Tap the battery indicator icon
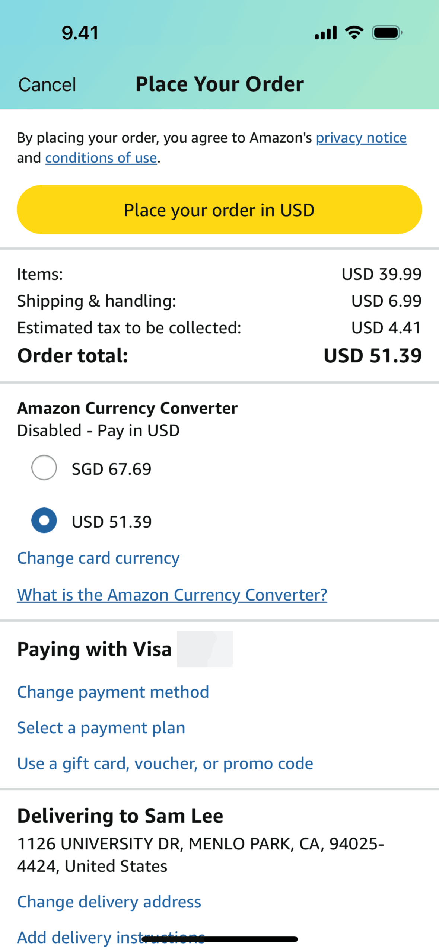The width and height of the screenshot is (439, 951). click(x=387, y=33)
